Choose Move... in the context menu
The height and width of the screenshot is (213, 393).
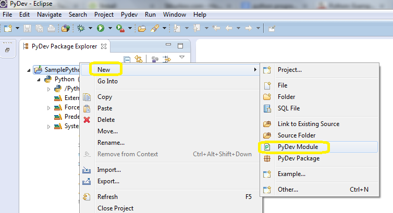point(170,131)
